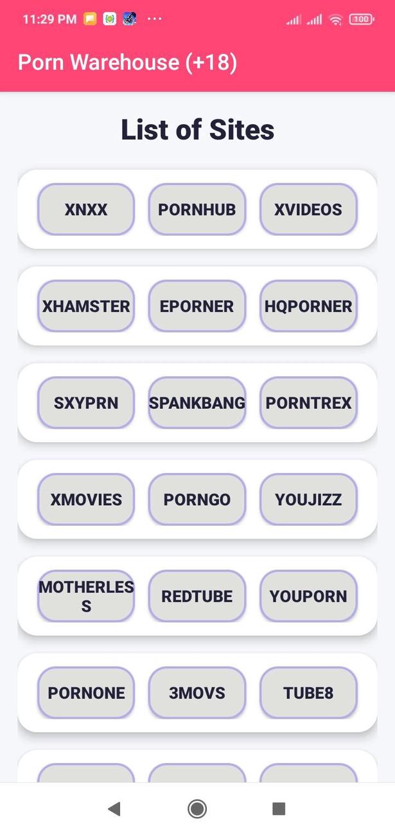Viewport: 395px width, 835px height.
Task: Open the EPORNER entry
Action: 197,306
